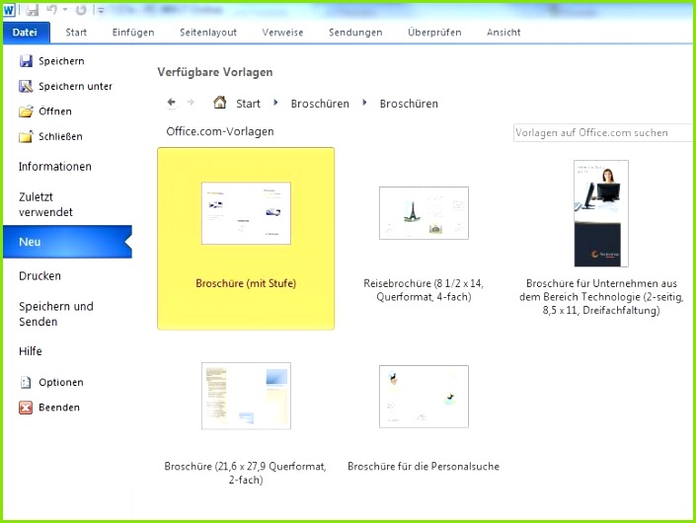696x523 pixels.
Task: Click the Broschüre für die Personalsuche label
Action: 424,466
